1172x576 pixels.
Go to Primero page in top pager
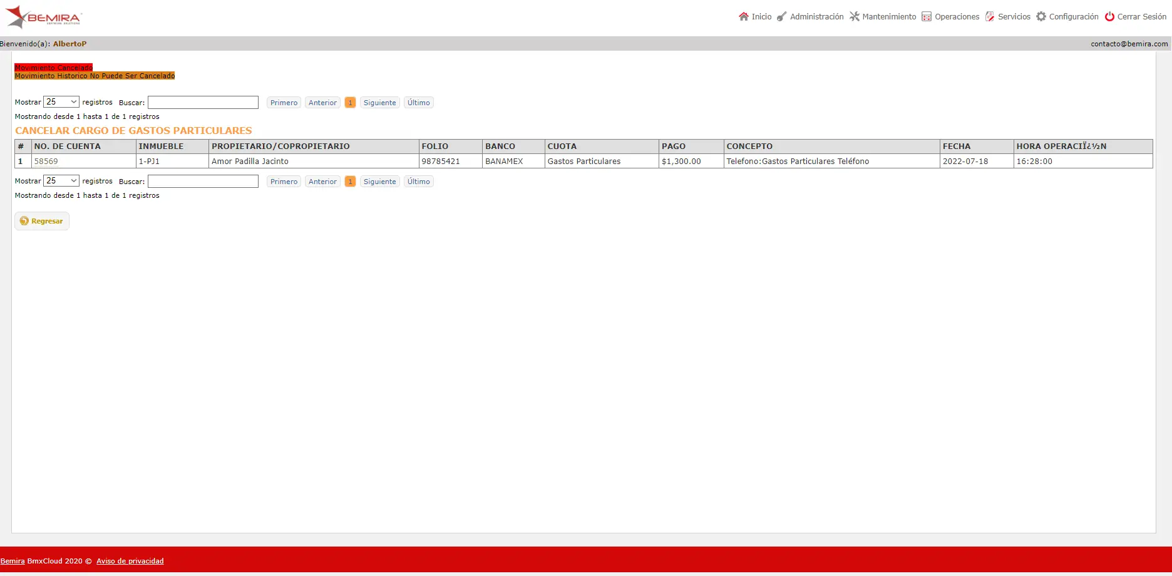tap(284, 103)
